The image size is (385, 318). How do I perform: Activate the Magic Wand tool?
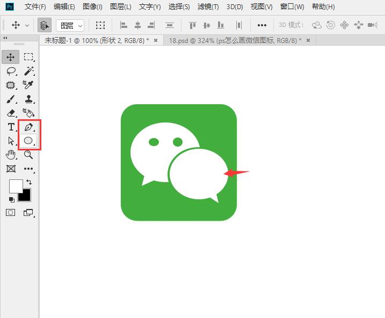[28, 71]
